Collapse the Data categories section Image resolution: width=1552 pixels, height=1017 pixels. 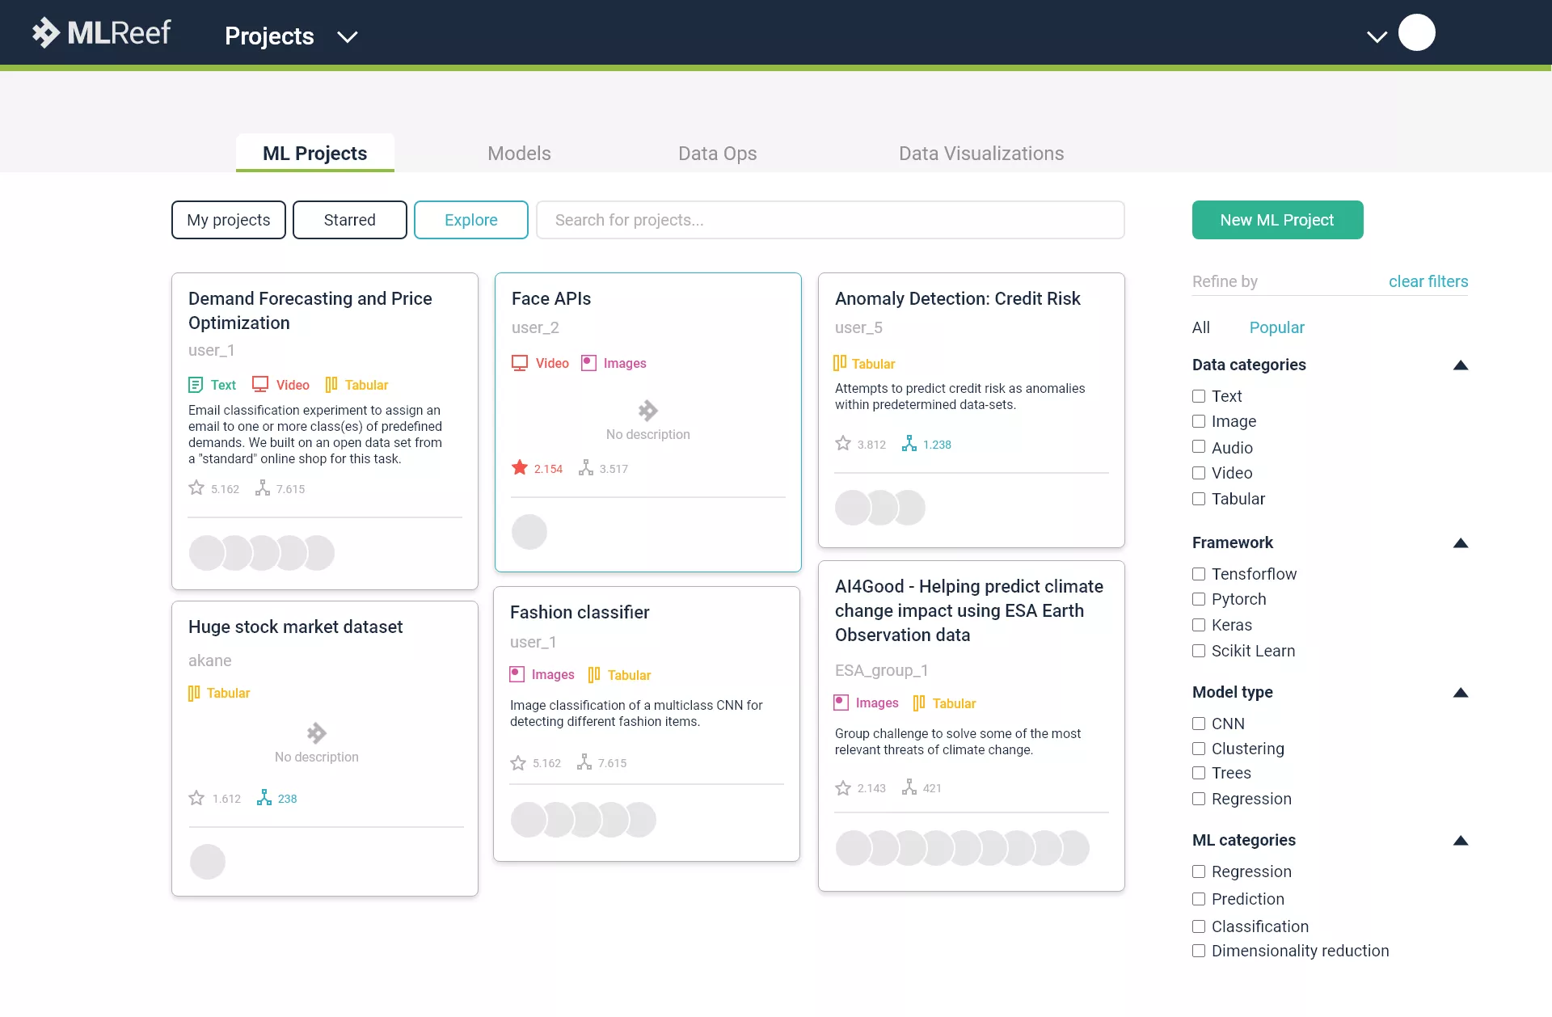[1460, 365]
